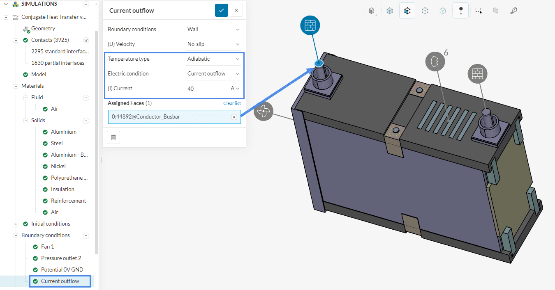Select Potential 0V GND in tree

pyautogui.click(x=62, y=270)
